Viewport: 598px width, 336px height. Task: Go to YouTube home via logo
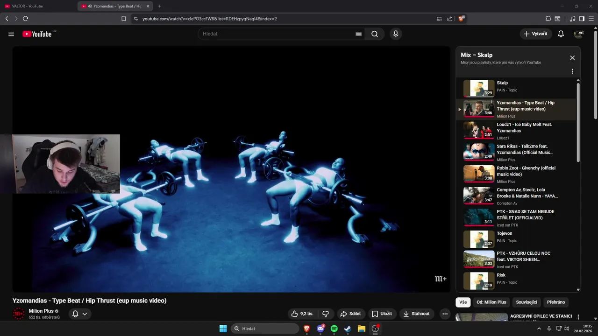[x=37, y=34]
